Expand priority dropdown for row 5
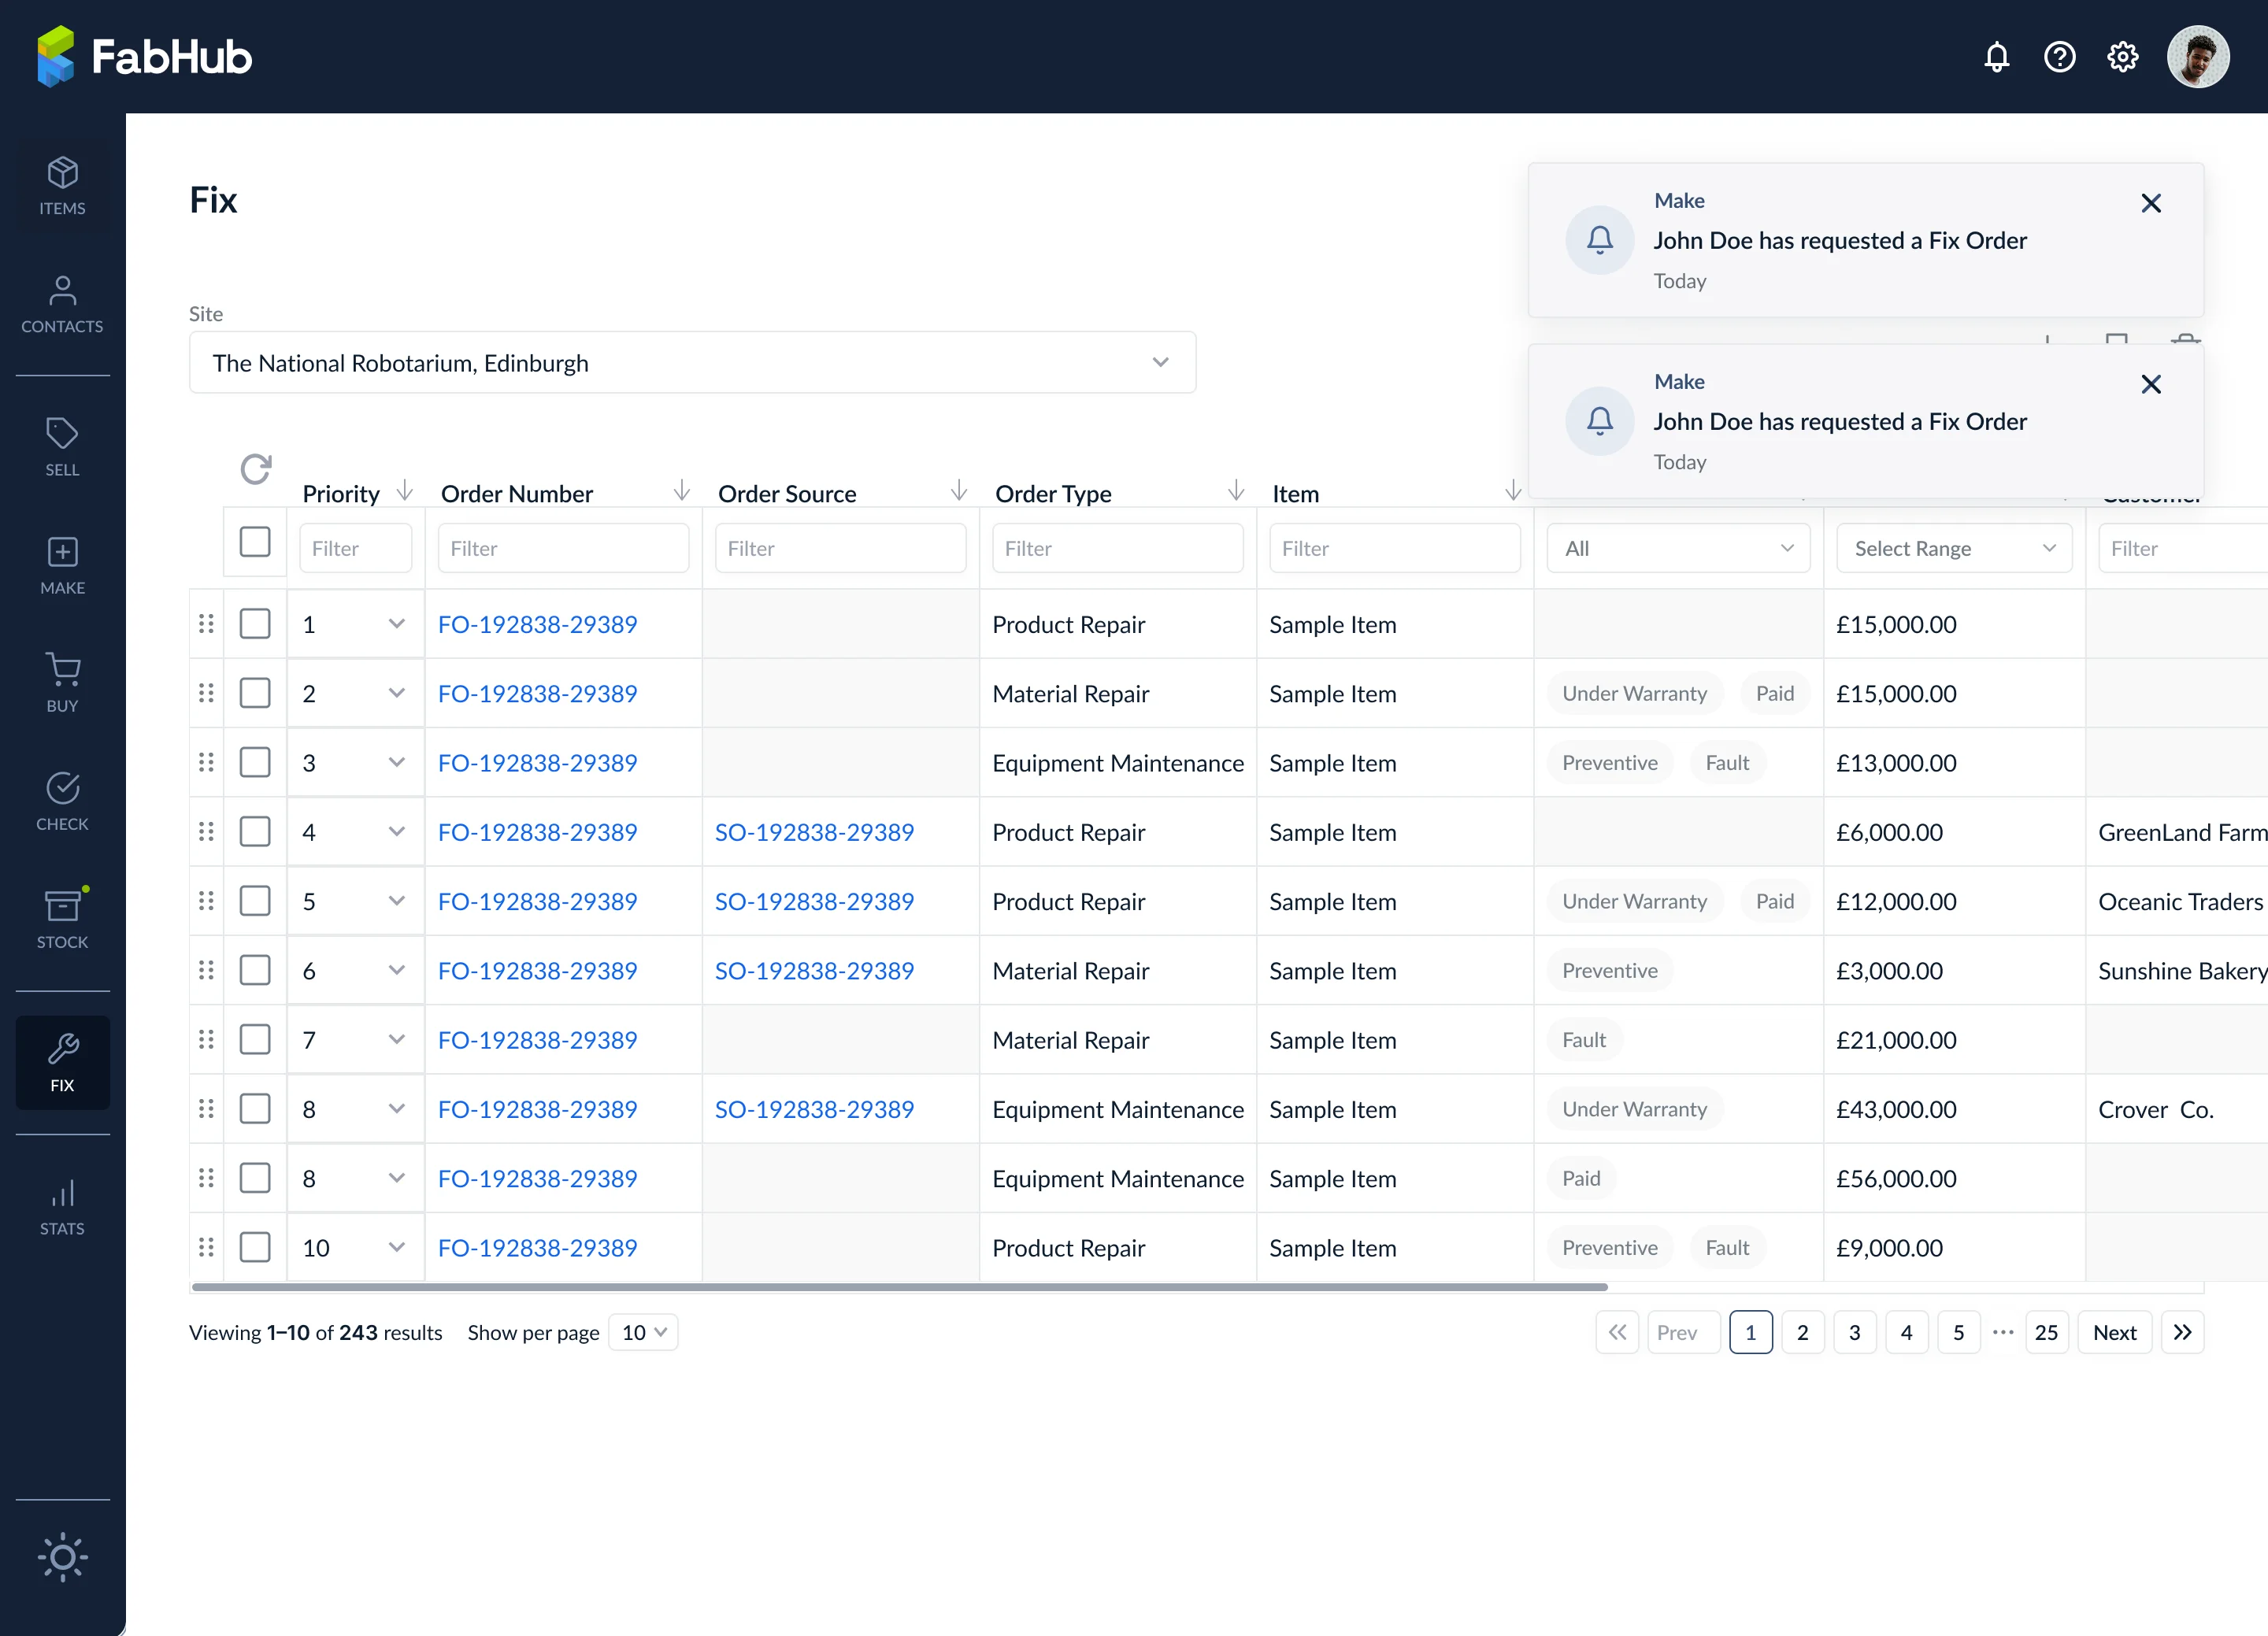Viewport: 2268px width, 1636px height. coord(396,901)
